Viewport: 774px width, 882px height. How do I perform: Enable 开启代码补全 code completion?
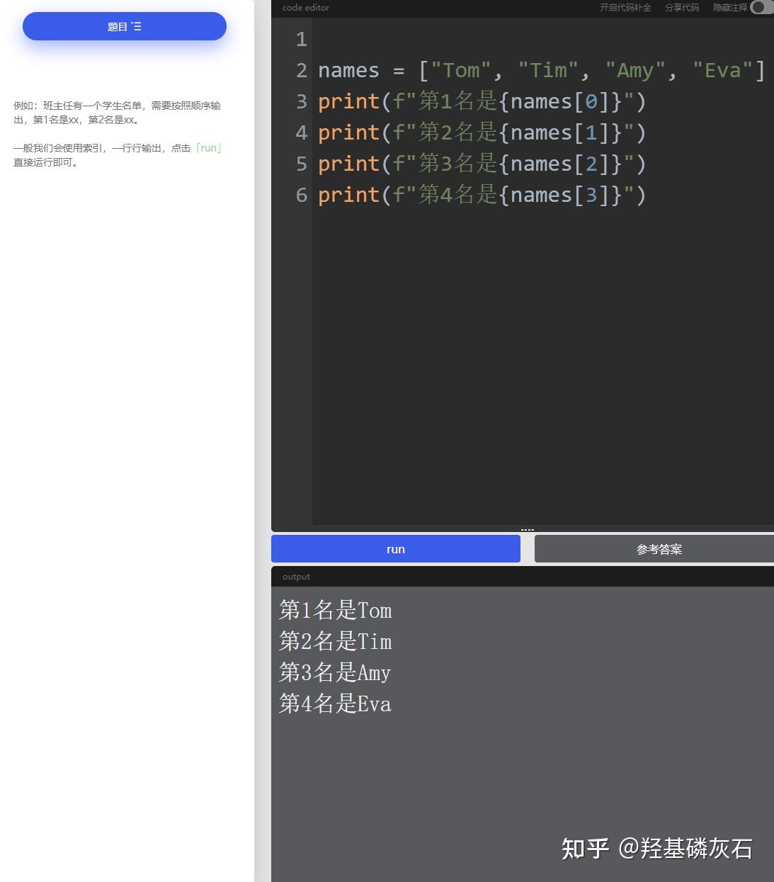pos(625,8)
